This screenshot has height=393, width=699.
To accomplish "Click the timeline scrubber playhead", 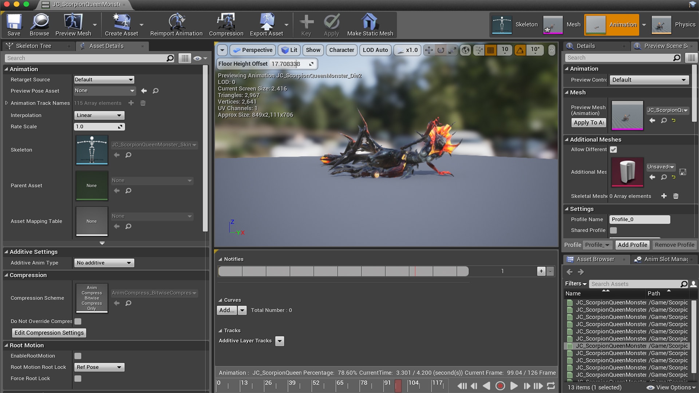I will click(398, 386).
